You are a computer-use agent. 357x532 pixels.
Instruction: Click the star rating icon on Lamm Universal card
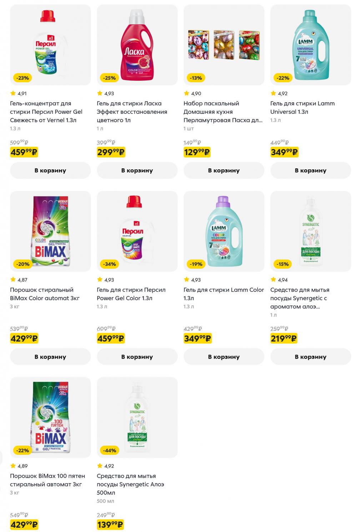(273, 93)
